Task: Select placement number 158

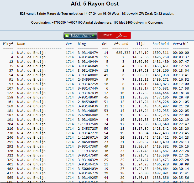Action: click(x=10, y=97)
